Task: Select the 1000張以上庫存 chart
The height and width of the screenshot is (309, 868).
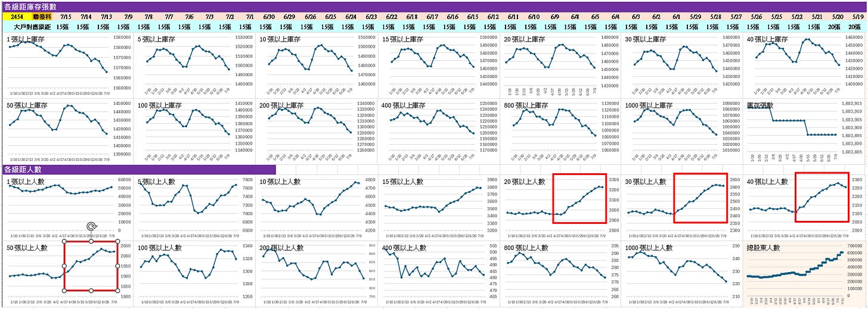Action: click(682, 131)
